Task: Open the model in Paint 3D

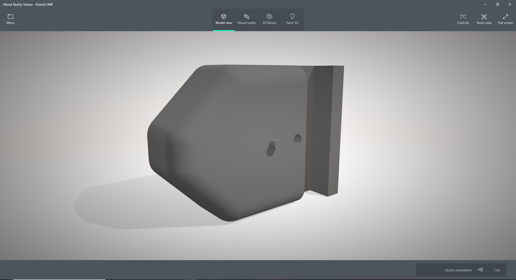Action: [x=292, y=20]
